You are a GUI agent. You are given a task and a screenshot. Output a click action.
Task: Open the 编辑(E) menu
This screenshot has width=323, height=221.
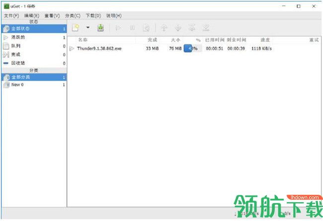coord(32,16)
